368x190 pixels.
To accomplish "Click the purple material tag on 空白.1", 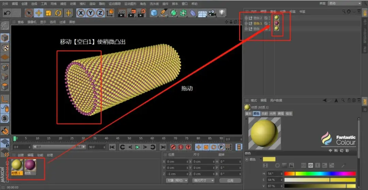I will 277,23.
